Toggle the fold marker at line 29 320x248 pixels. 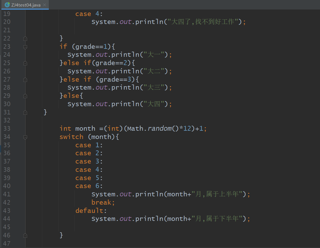pyautogui.click(x=25, y=96)
